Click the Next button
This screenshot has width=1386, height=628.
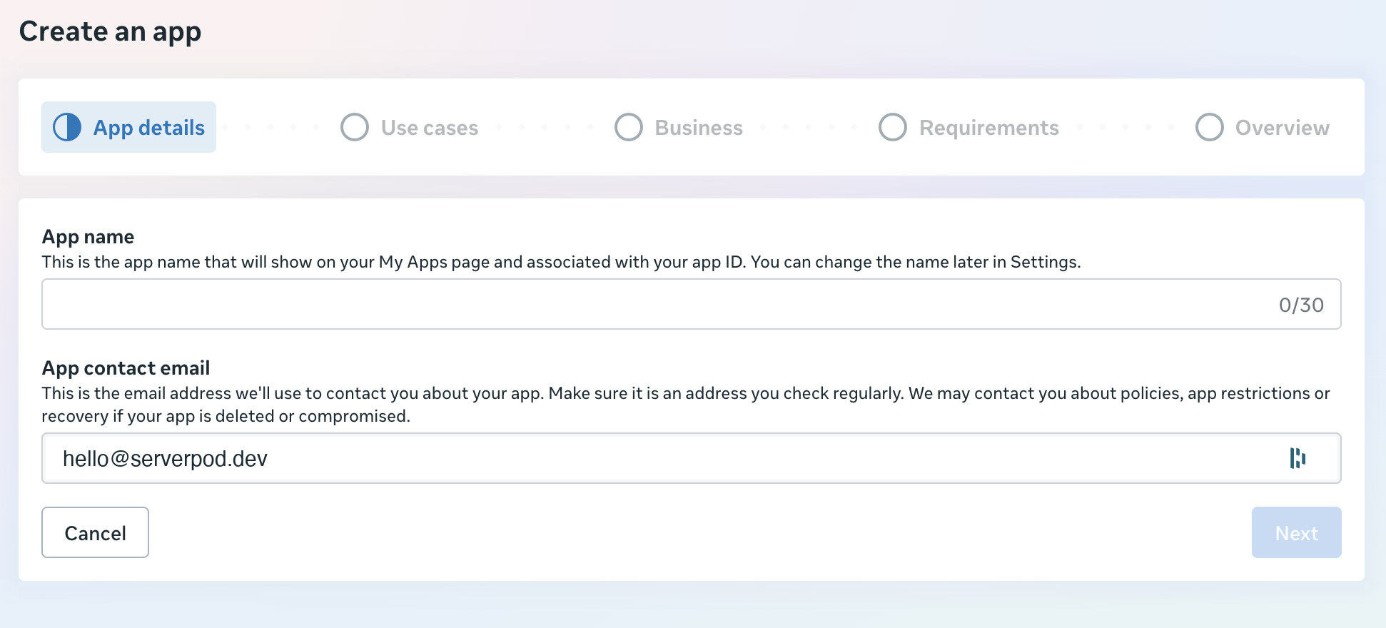(1296, 532)
